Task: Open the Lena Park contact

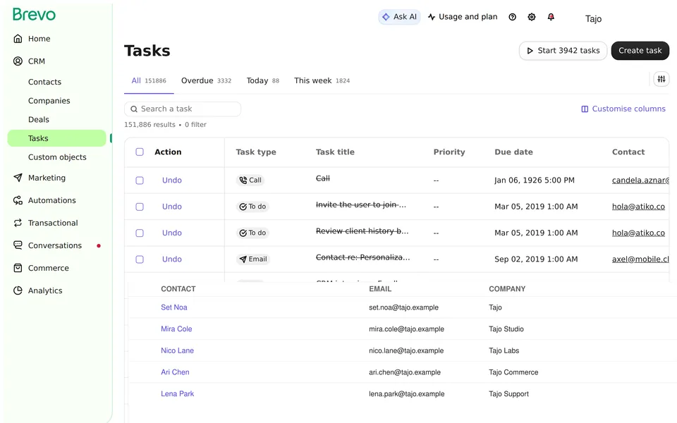Action: click(177, 393)
